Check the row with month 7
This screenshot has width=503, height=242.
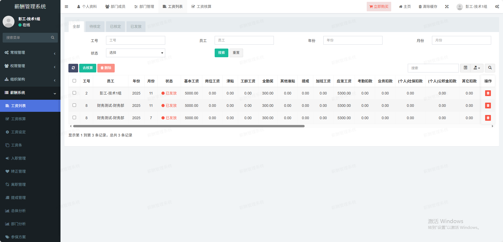pyautogui.click(x=74, y=118)
